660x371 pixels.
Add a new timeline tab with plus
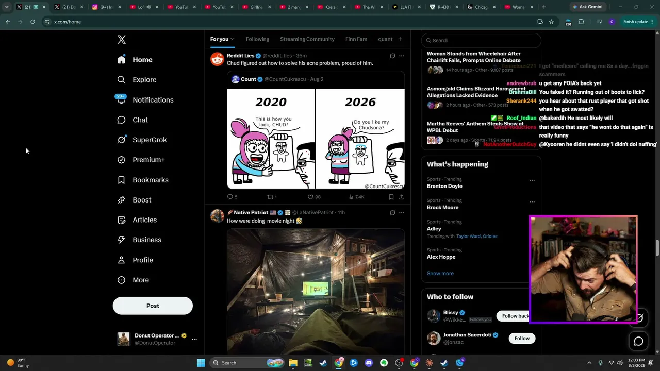pos(400,39)
